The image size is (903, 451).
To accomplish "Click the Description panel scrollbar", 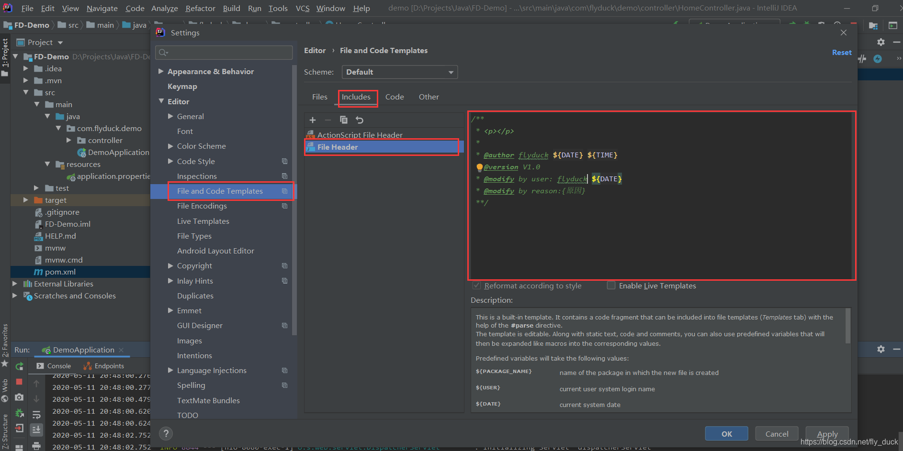I will 848,326.
